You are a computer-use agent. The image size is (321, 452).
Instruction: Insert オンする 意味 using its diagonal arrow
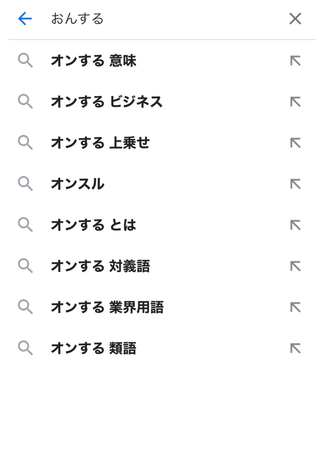pyautogui.click(x=295, y=61)
